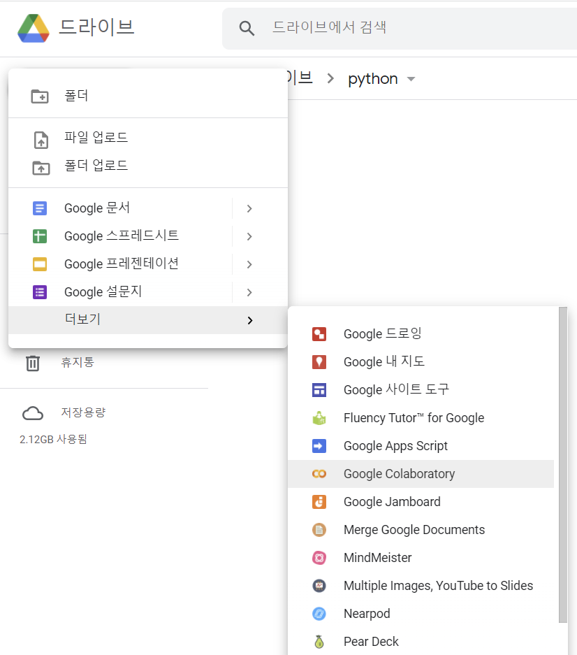The width and height of the screenshot is (577, 655).
Task: Click the MindMeister pink icon
Action: click(x=319, y=558)
